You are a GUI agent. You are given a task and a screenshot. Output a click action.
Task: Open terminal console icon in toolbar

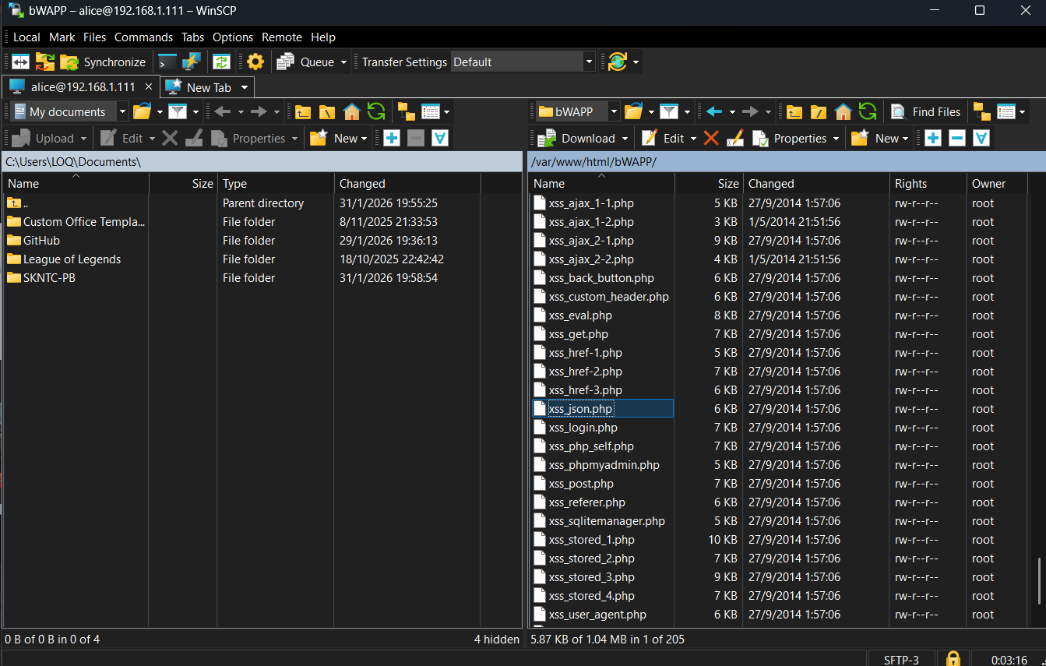tap(167, 62)
